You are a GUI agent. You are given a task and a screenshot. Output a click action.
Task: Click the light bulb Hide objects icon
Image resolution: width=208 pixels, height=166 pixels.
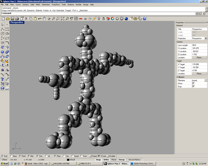(99, 19)
